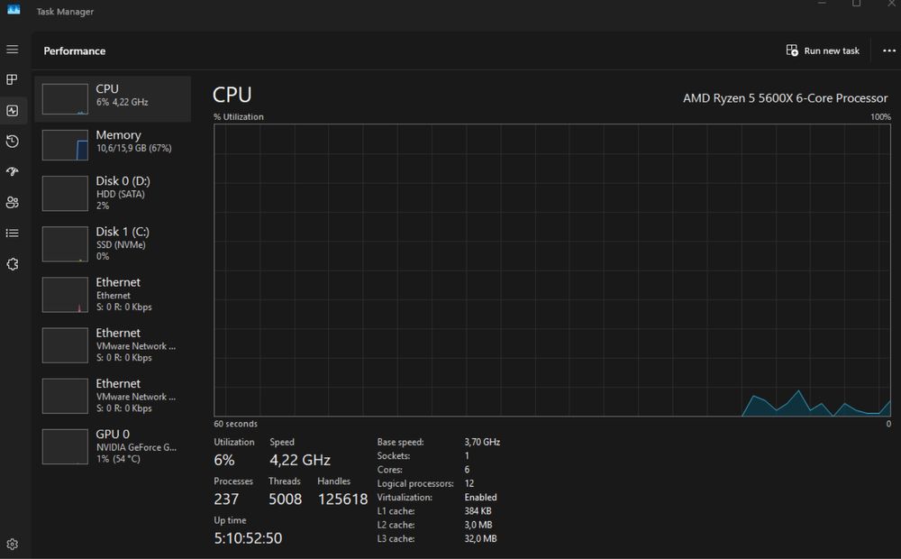Click the Performance page heading
The height and width of the screenshot is (559, 901).
pyautogui.click(x=75, y=50)
